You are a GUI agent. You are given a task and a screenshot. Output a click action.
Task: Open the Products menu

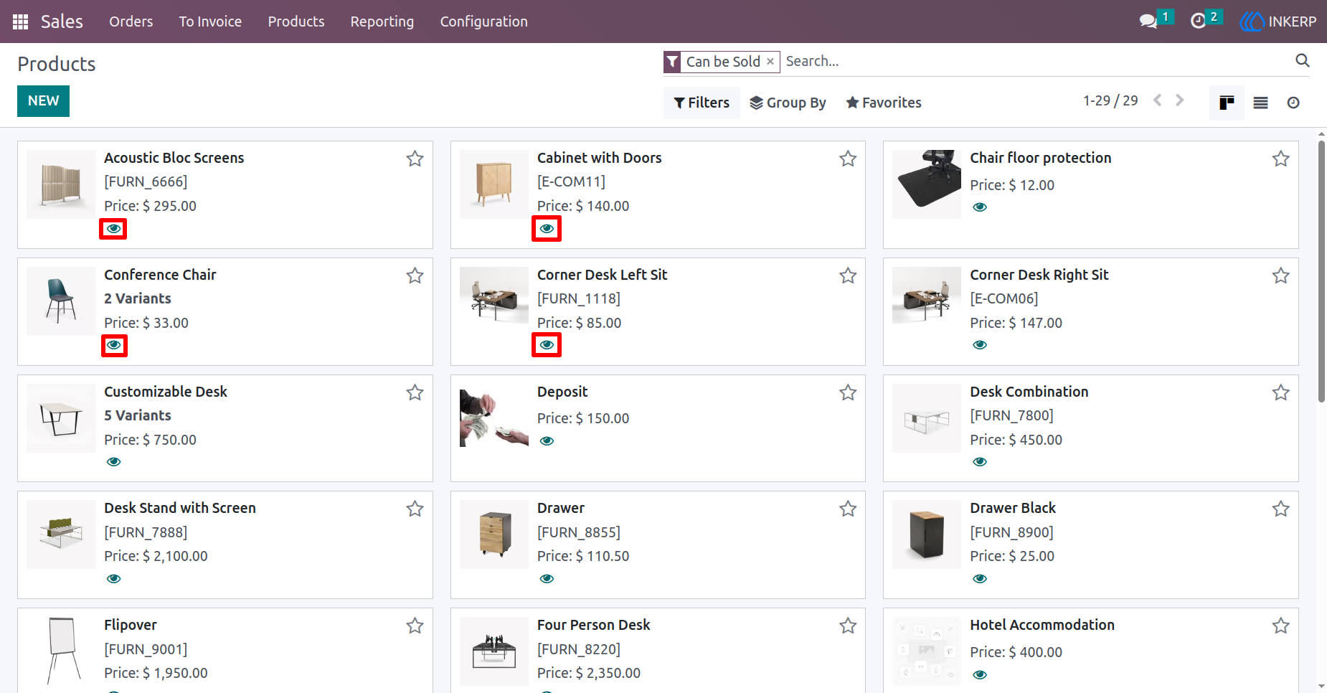296,22
